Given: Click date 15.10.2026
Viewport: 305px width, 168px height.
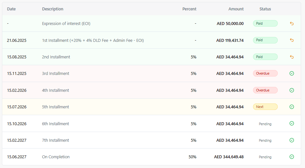Looking at the screenshot, I should click(x=17, y=124).
